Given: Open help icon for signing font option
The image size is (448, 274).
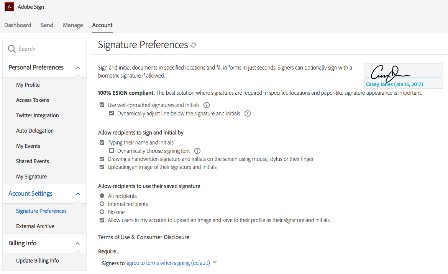Looking at the screenshot, I should [197, 151].
